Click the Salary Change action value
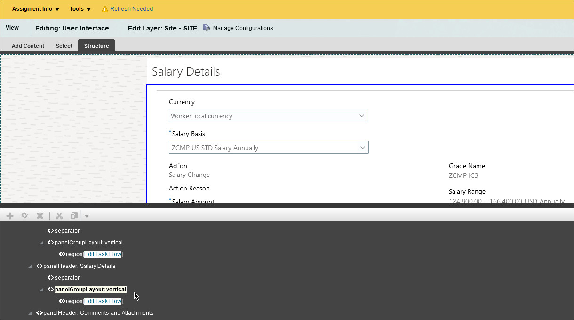This screenshot has width=574, height=320. point(189,175)
